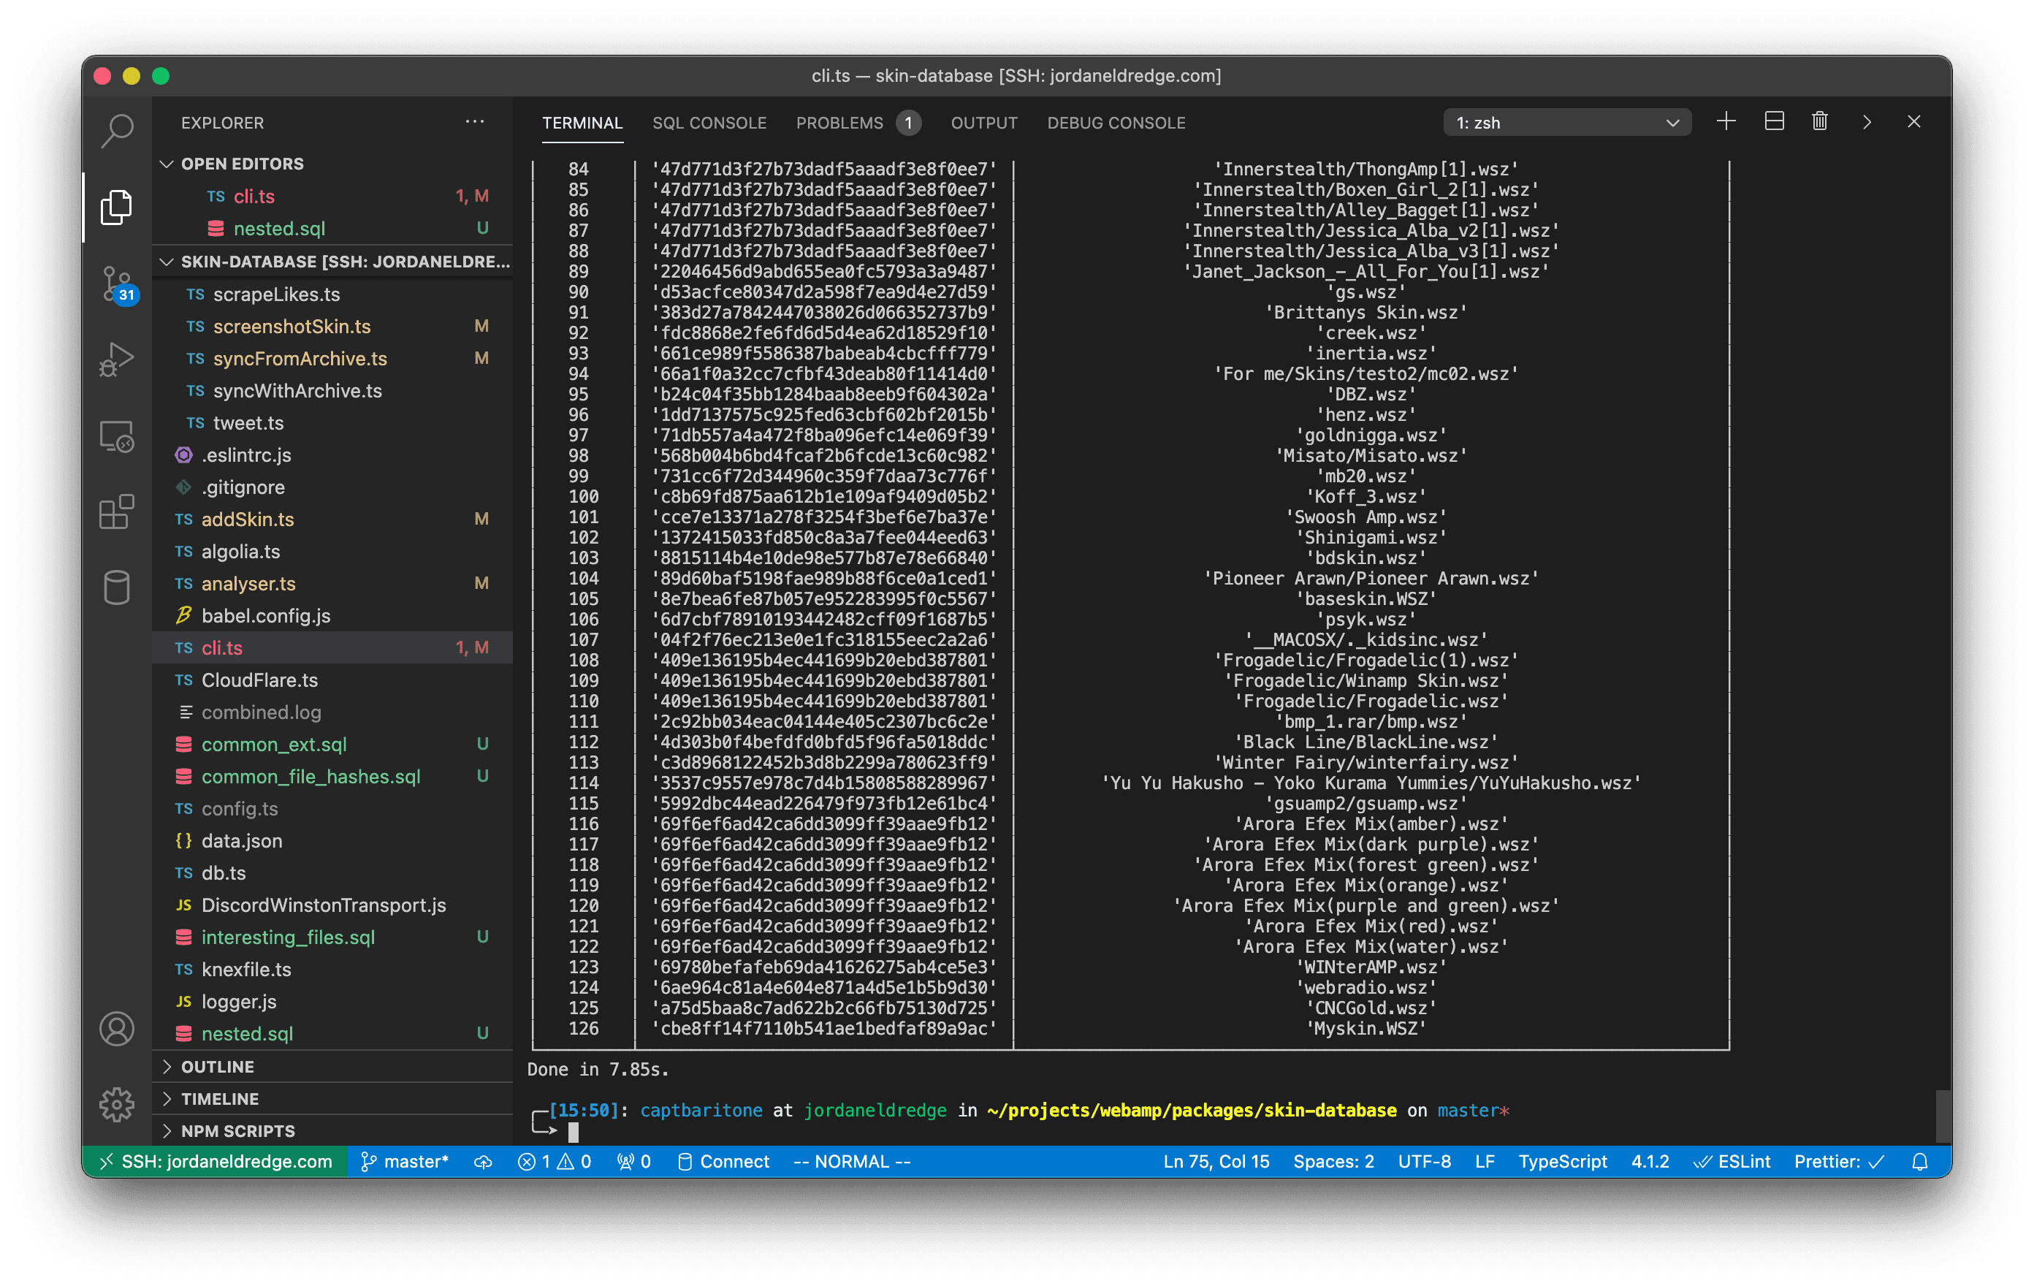
Task: Open the Accounts icon
Action: (117, 1029)
